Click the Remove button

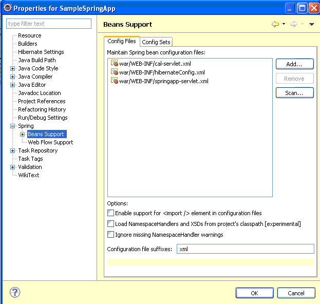tap(294, 79)
